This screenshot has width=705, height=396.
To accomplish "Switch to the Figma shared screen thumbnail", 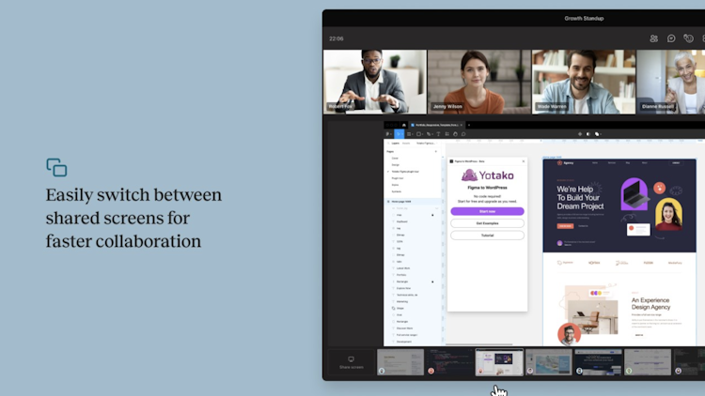I will (499, 362).
